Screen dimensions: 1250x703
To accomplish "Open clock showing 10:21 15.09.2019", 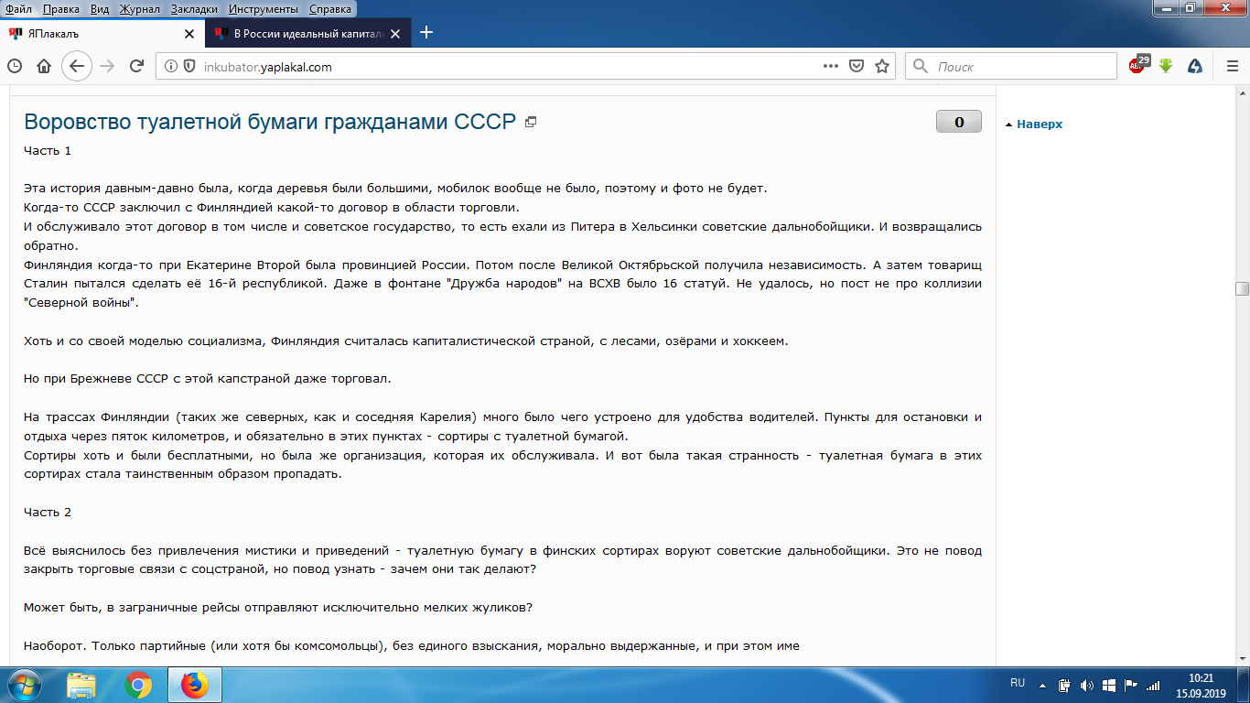I will pos(1201,685).
